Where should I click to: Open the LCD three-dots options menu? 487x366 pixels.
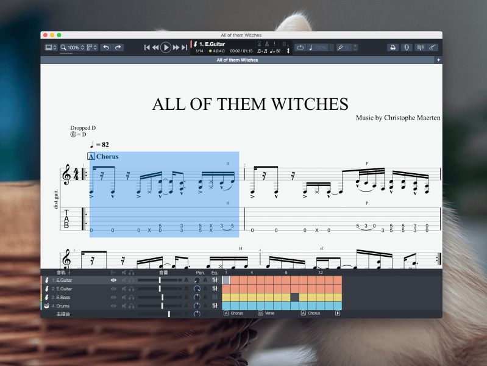(x=274, y=44)
